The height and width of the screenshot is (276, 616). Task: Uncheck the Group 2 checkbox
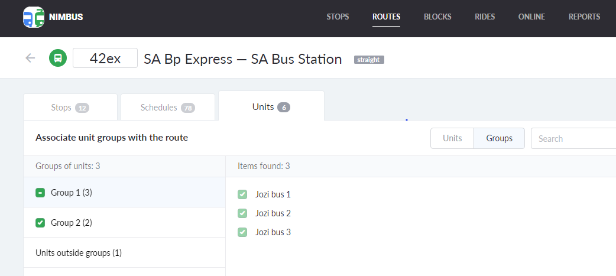point(40,223)
